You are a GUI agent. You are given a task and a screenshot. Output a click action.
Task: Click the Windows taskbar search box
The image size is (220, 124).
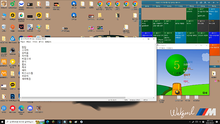pos(25,122)
